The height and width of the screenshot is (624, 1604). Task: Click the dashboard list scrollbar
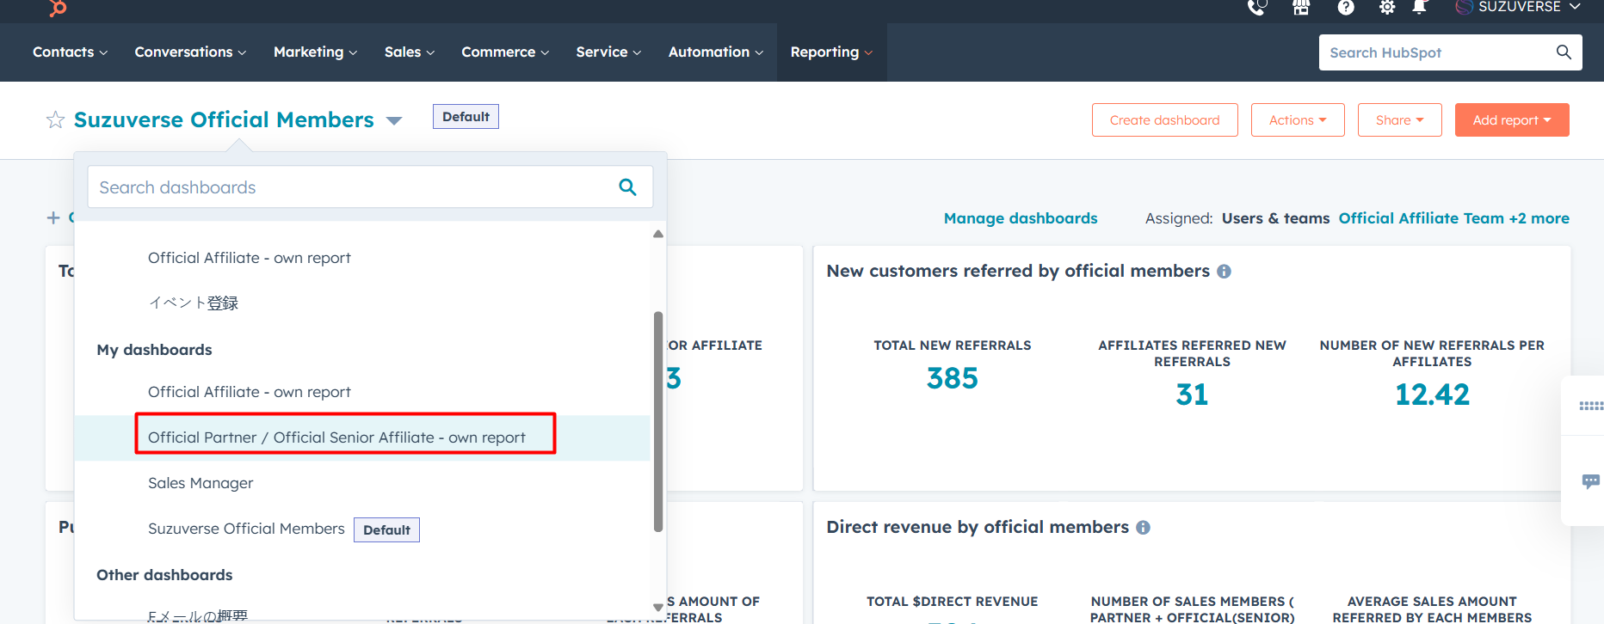pos(658,421)
